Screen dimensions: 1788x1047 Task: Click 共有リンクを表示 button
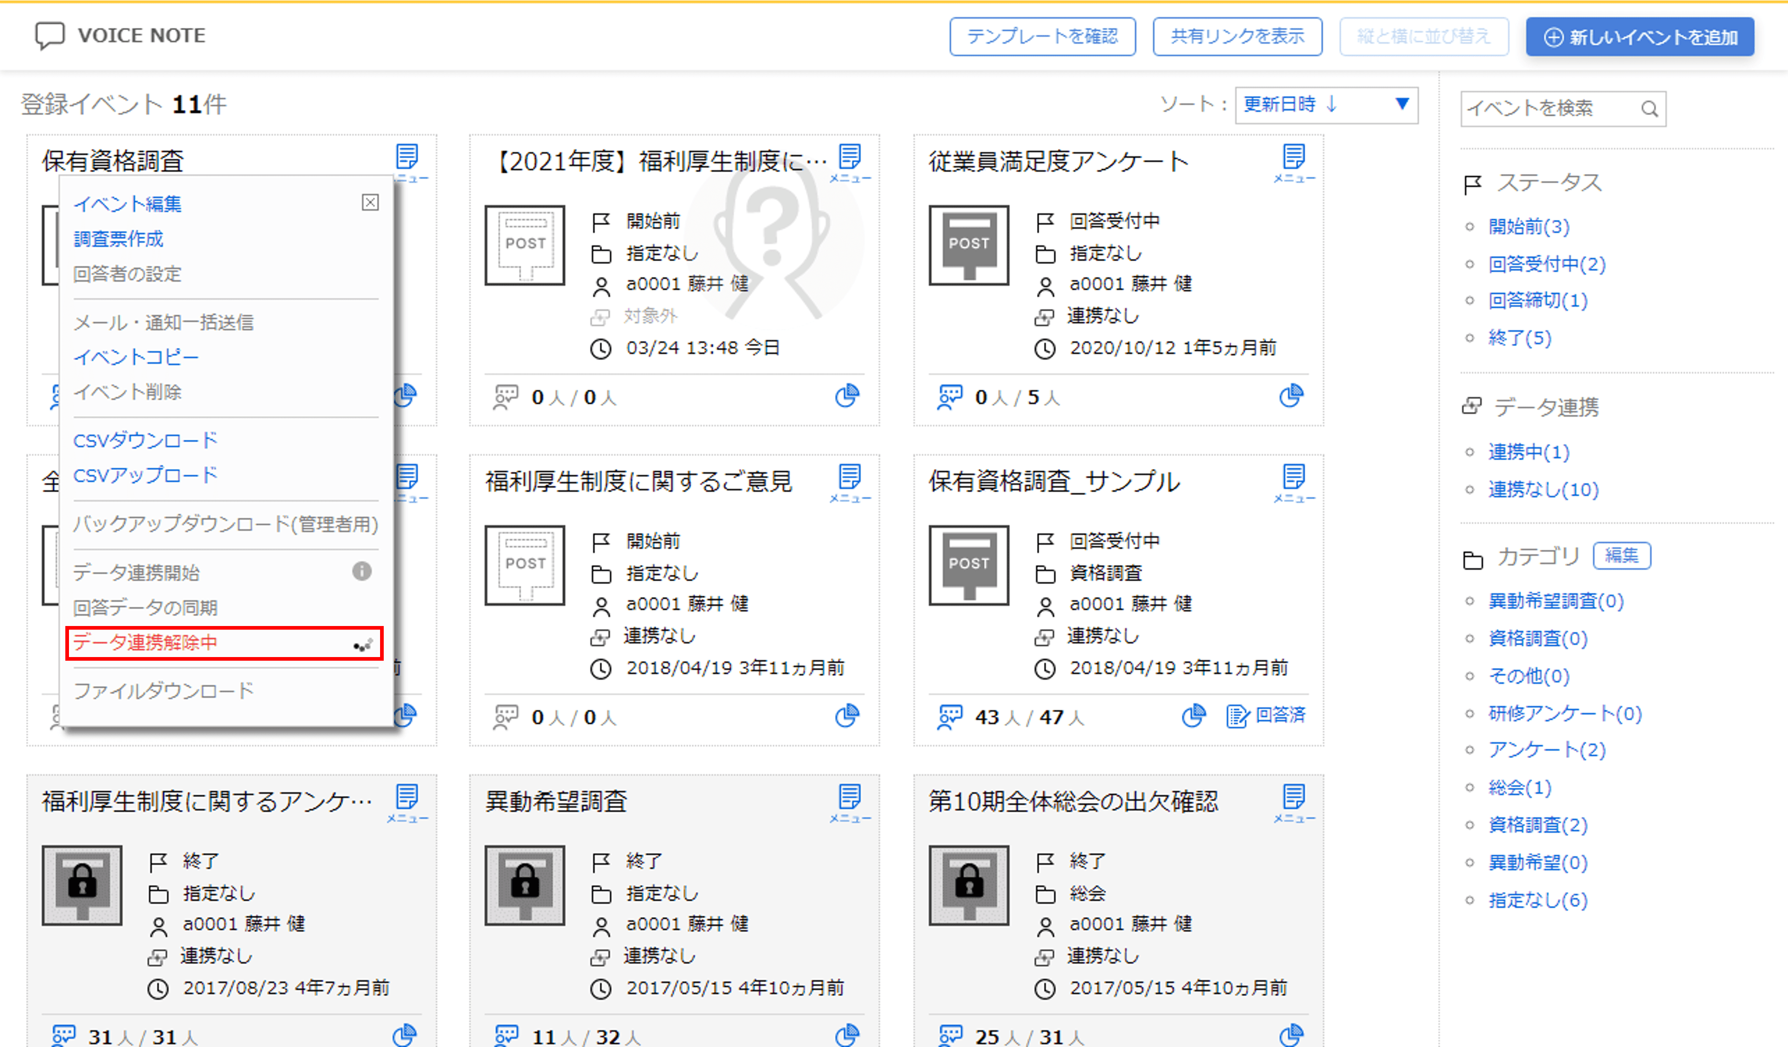[x=1237, y=37]
